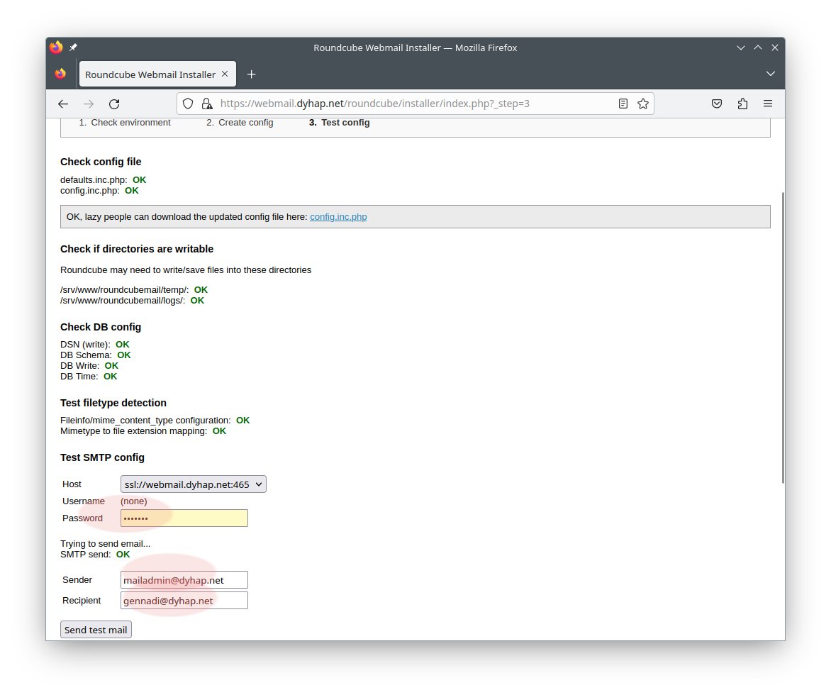
Task: Click the page vertical scrollbar
Action: coord(782,337)
